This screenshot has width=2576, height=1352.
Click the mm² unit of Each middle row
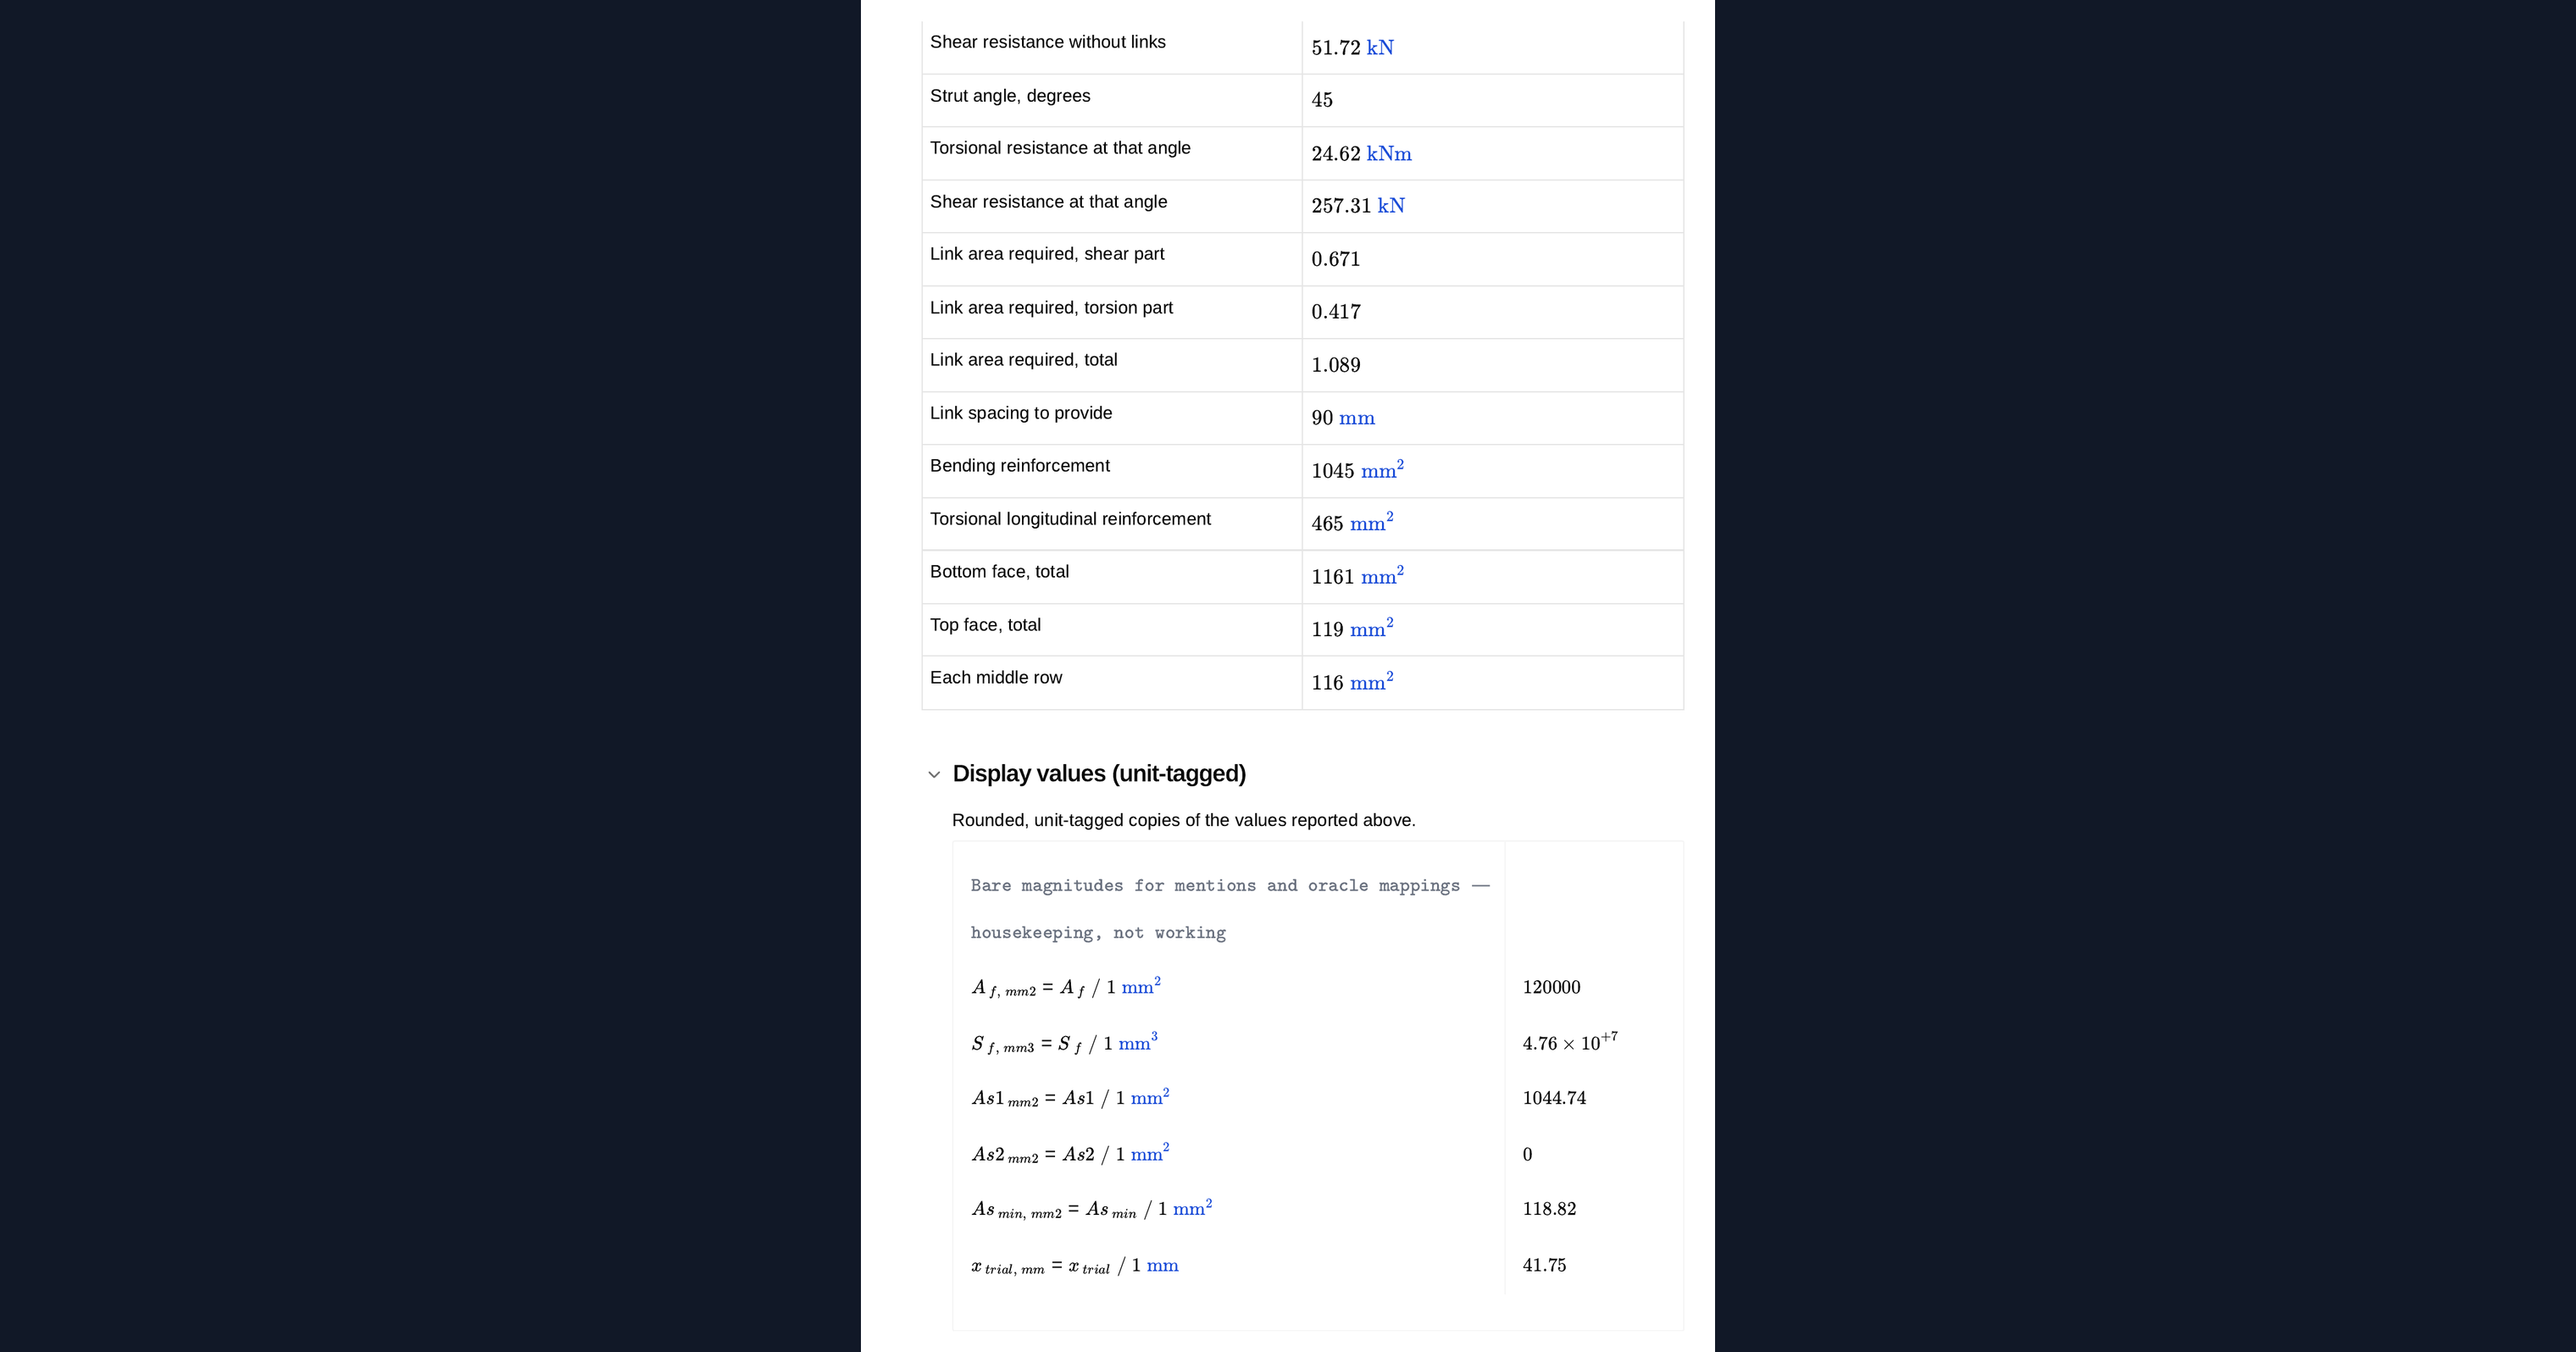(1371, 681)
